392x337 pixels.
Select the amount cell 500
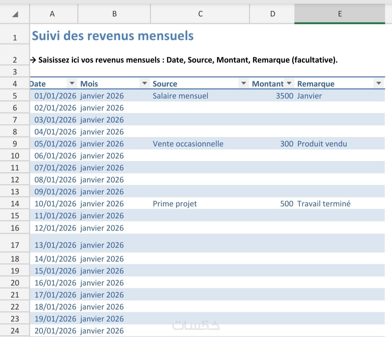tap(272, 204)
